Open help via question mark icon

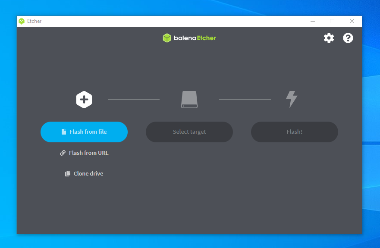point(348,38)
